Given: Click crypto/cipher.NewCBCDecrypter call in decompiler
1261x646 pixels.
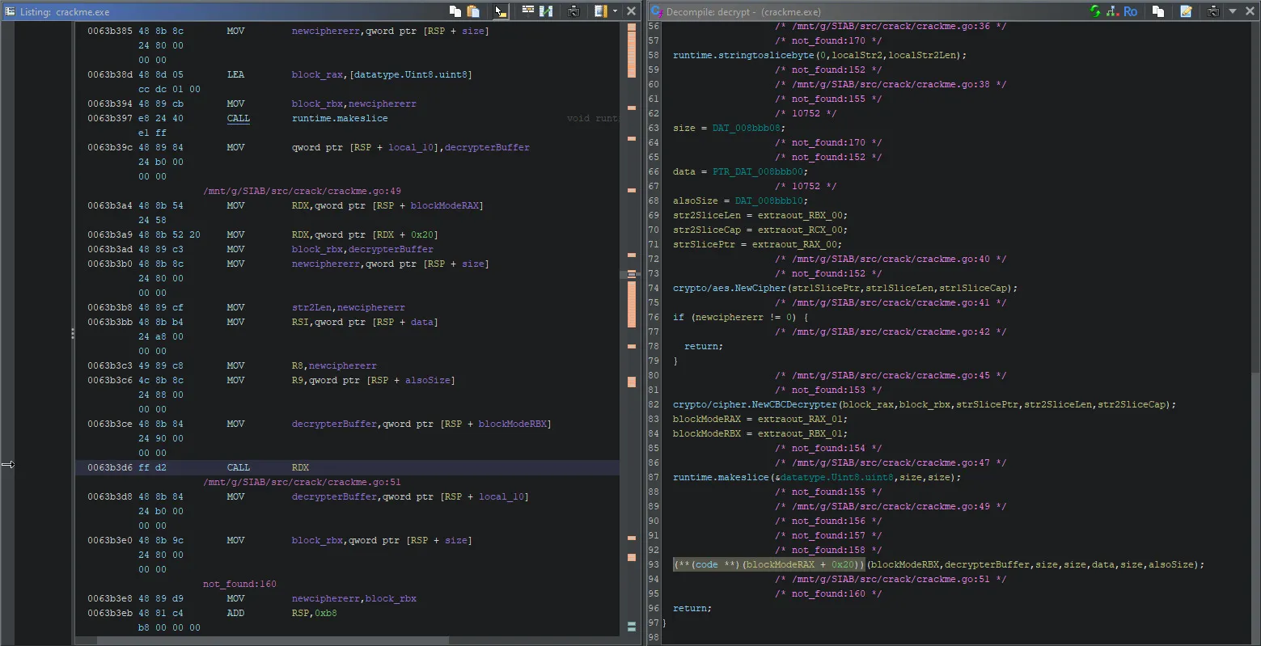Looking at the screenshot, I should click(755, 404).
